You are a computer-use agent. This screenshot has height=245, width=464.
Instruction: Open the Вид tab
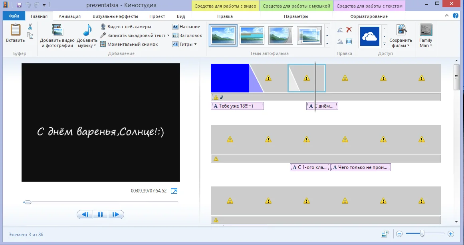pos(181,16)
